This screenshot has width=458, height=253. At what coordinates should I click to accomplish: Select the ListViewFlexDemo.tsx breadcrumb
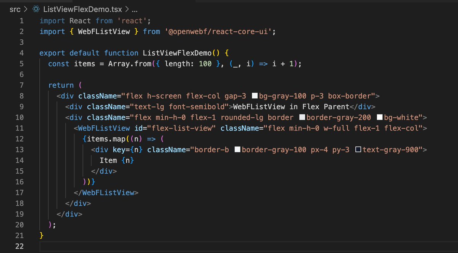82,9
